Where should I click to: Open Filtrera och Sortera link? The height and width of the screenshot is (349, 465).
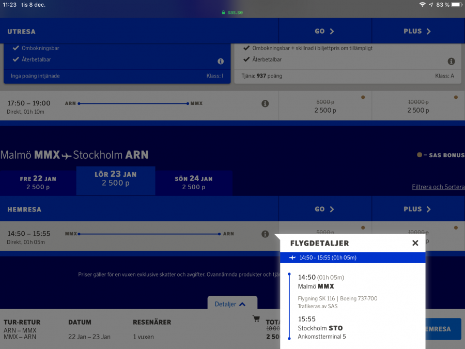438,187
